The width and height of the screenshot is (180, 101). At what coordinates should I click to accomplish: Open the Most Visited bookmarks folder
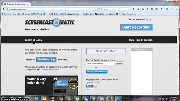pyautogui.click(x=36, y=14)
